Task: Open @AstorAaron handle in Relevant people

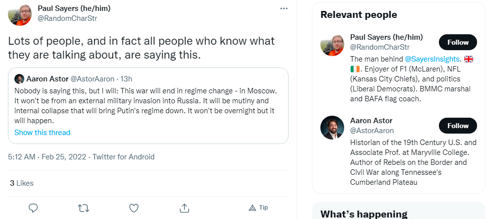Action: click(372, 131)
